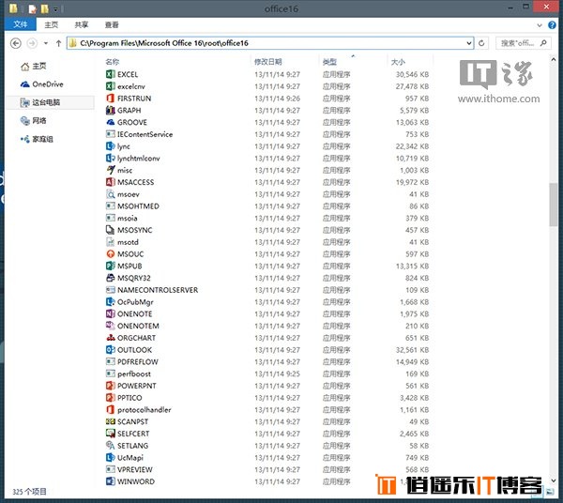Viewport: 563px width, 503px height.
Task: Select the SETLANG language icon
Action: point(110,446)
